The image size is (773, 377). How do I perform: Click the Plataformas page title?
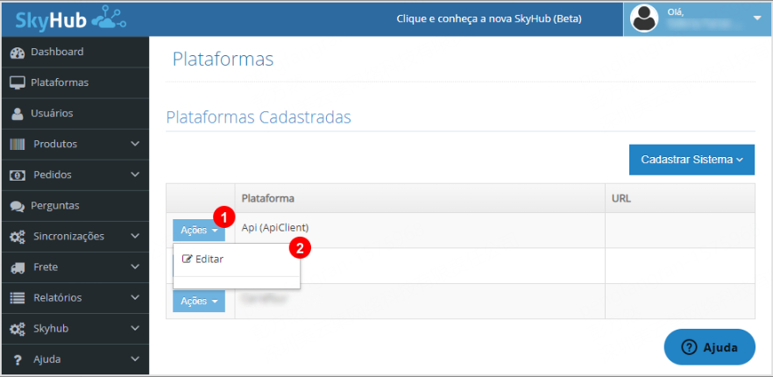[223, 60]
